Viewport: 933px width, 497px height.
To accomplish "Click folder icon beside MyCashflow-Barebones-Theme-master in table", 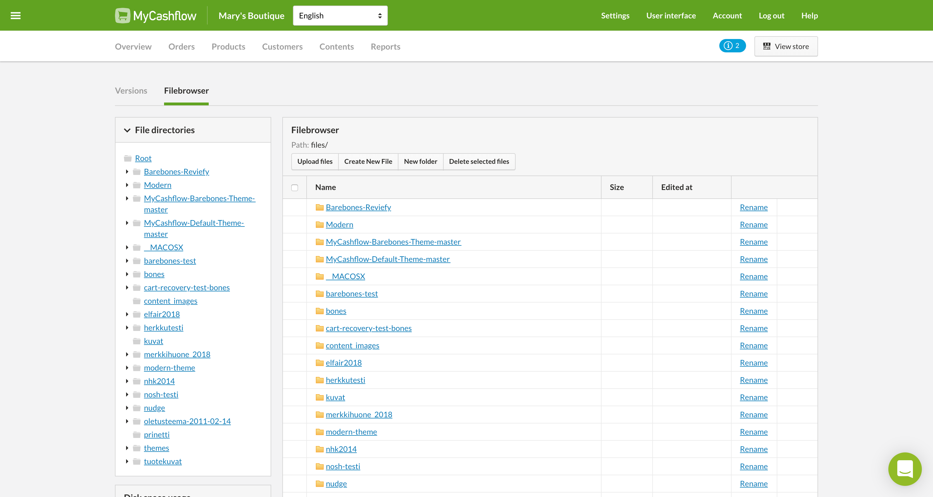I will [x=319, y=242].
